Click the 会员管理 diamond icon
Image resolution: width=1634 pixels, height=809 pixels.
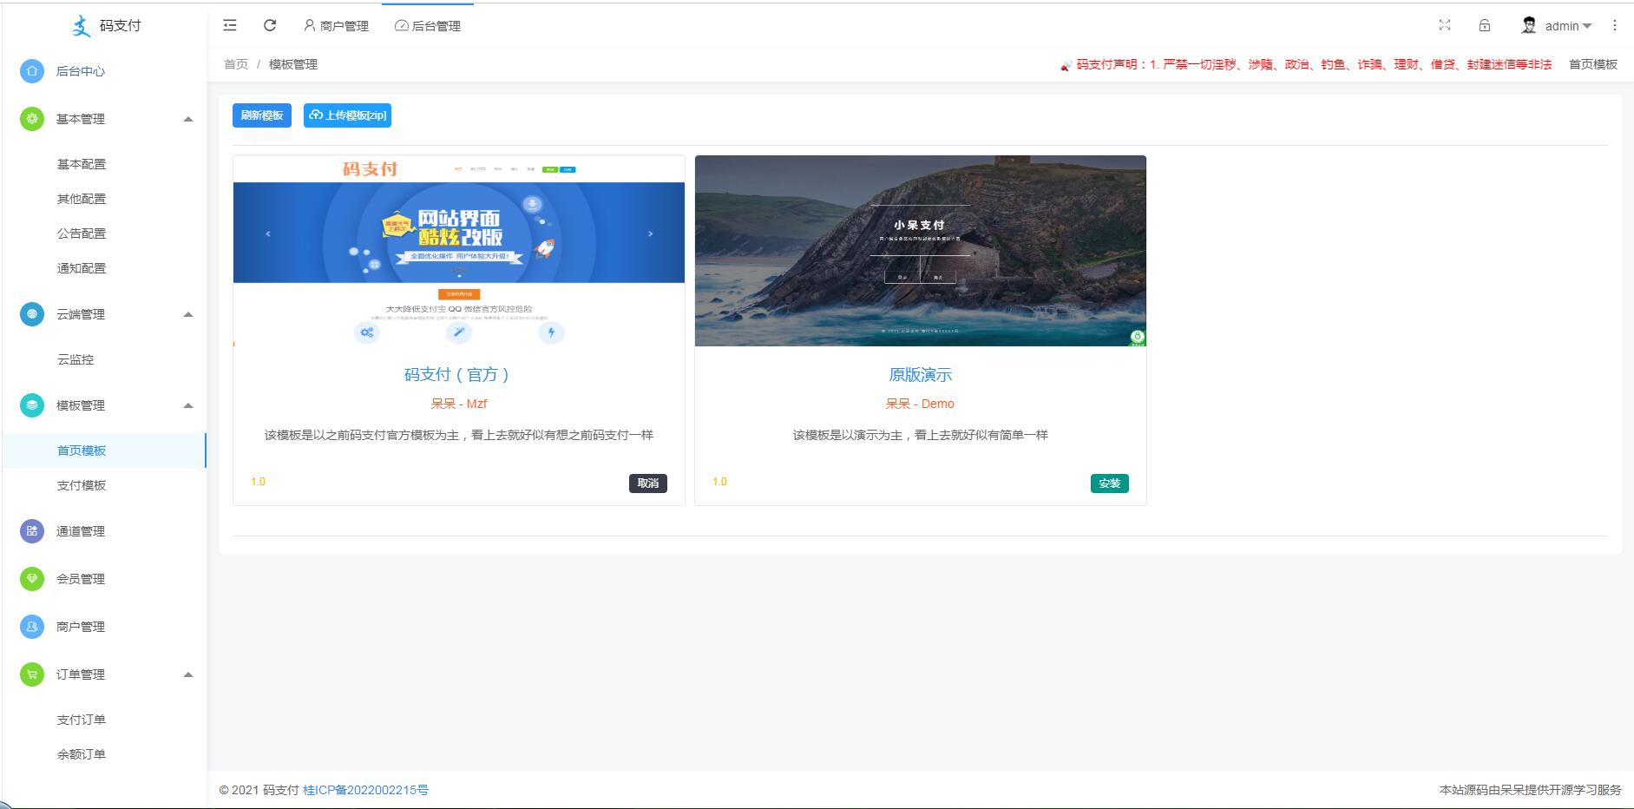[x=32, y=579]
